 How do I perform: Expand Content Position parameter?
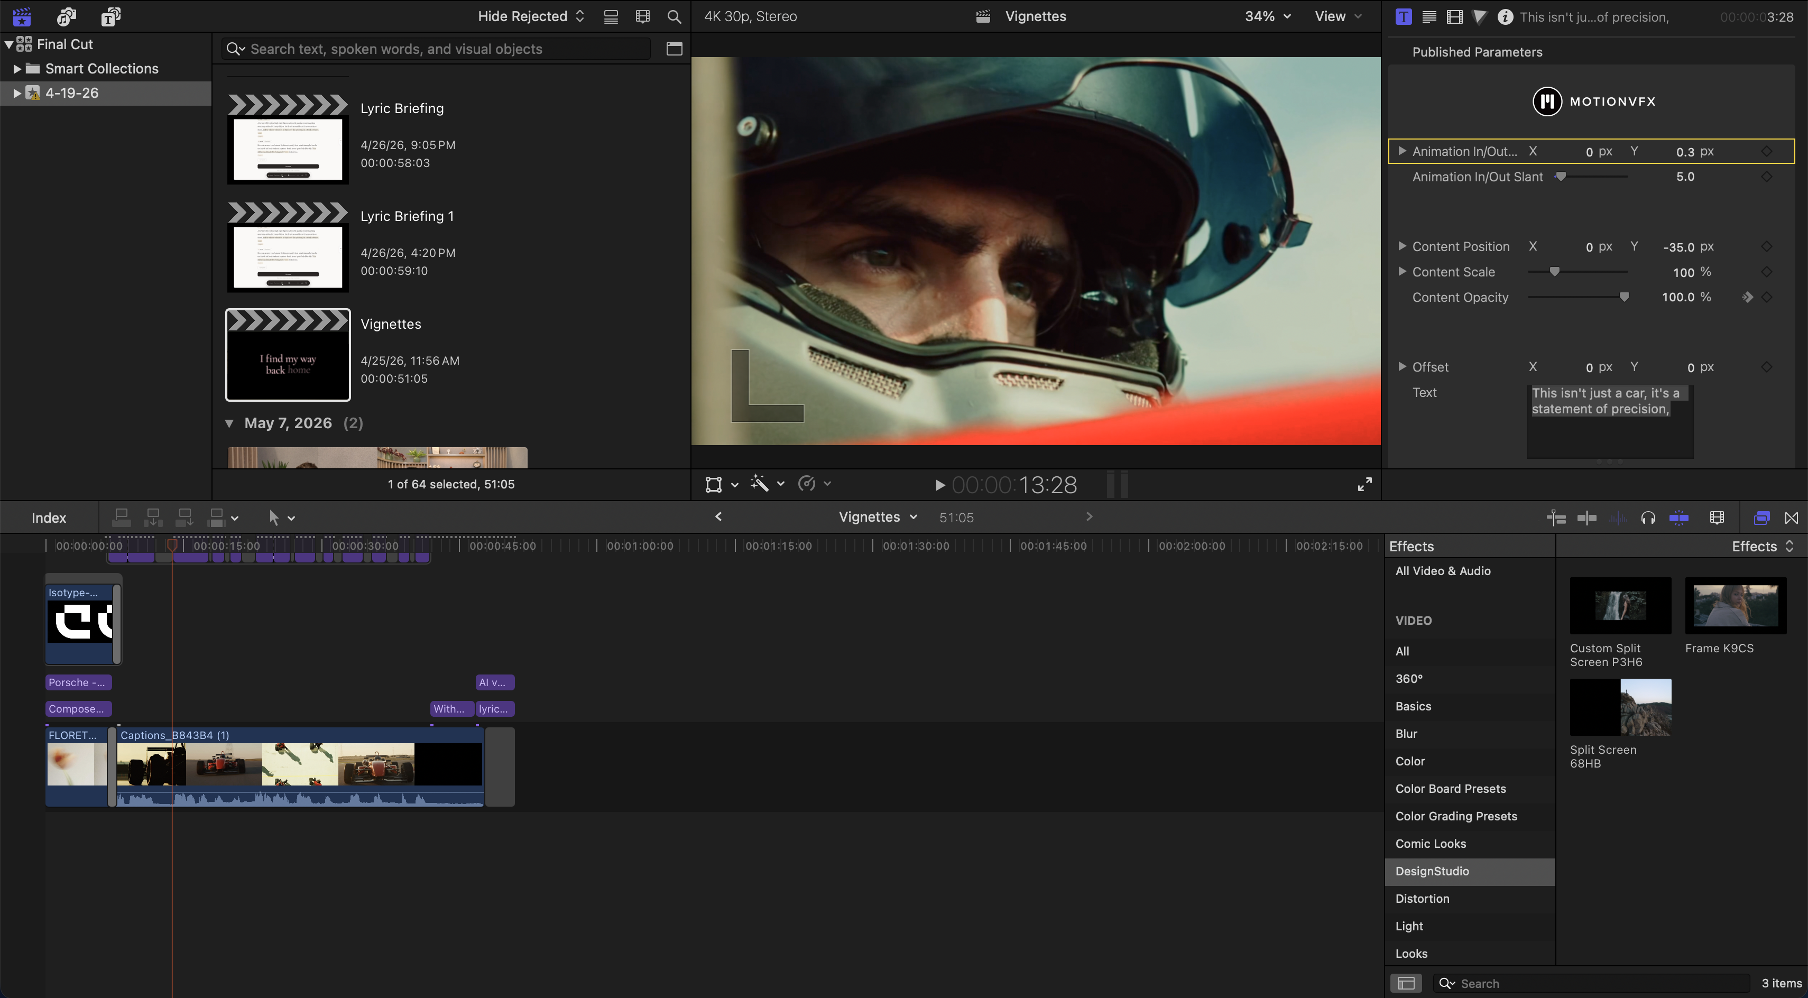(1401, 246)
